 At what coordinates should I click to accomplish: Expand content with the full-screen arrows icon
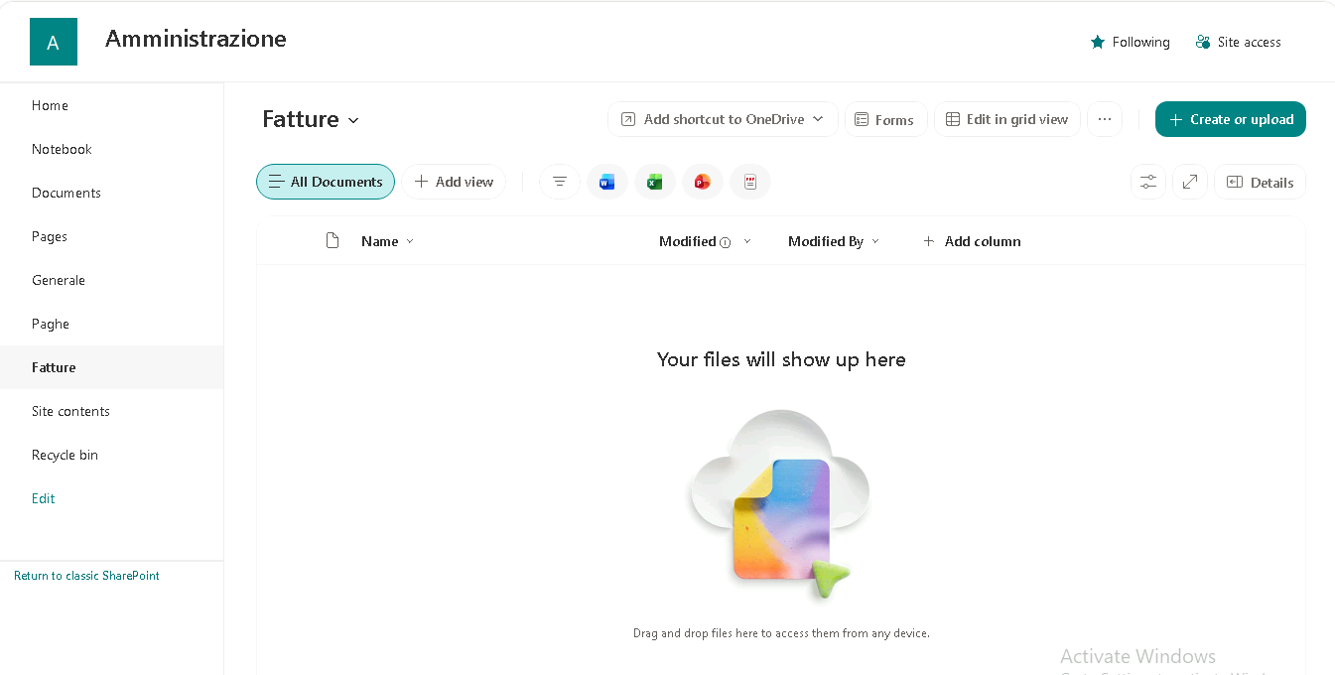(x=1190, y=182)
